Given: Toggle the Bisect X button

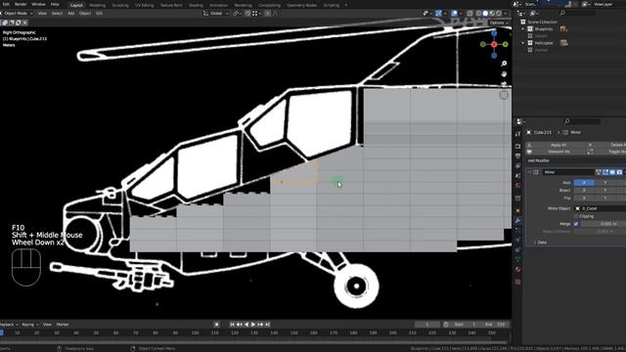Looking at the screenshot, I should point(584,190).
